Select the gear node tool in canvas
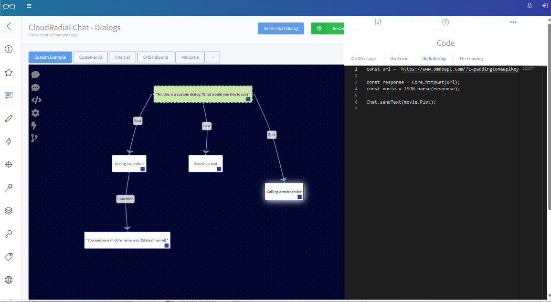551x302 pixels. coord(35,113)
